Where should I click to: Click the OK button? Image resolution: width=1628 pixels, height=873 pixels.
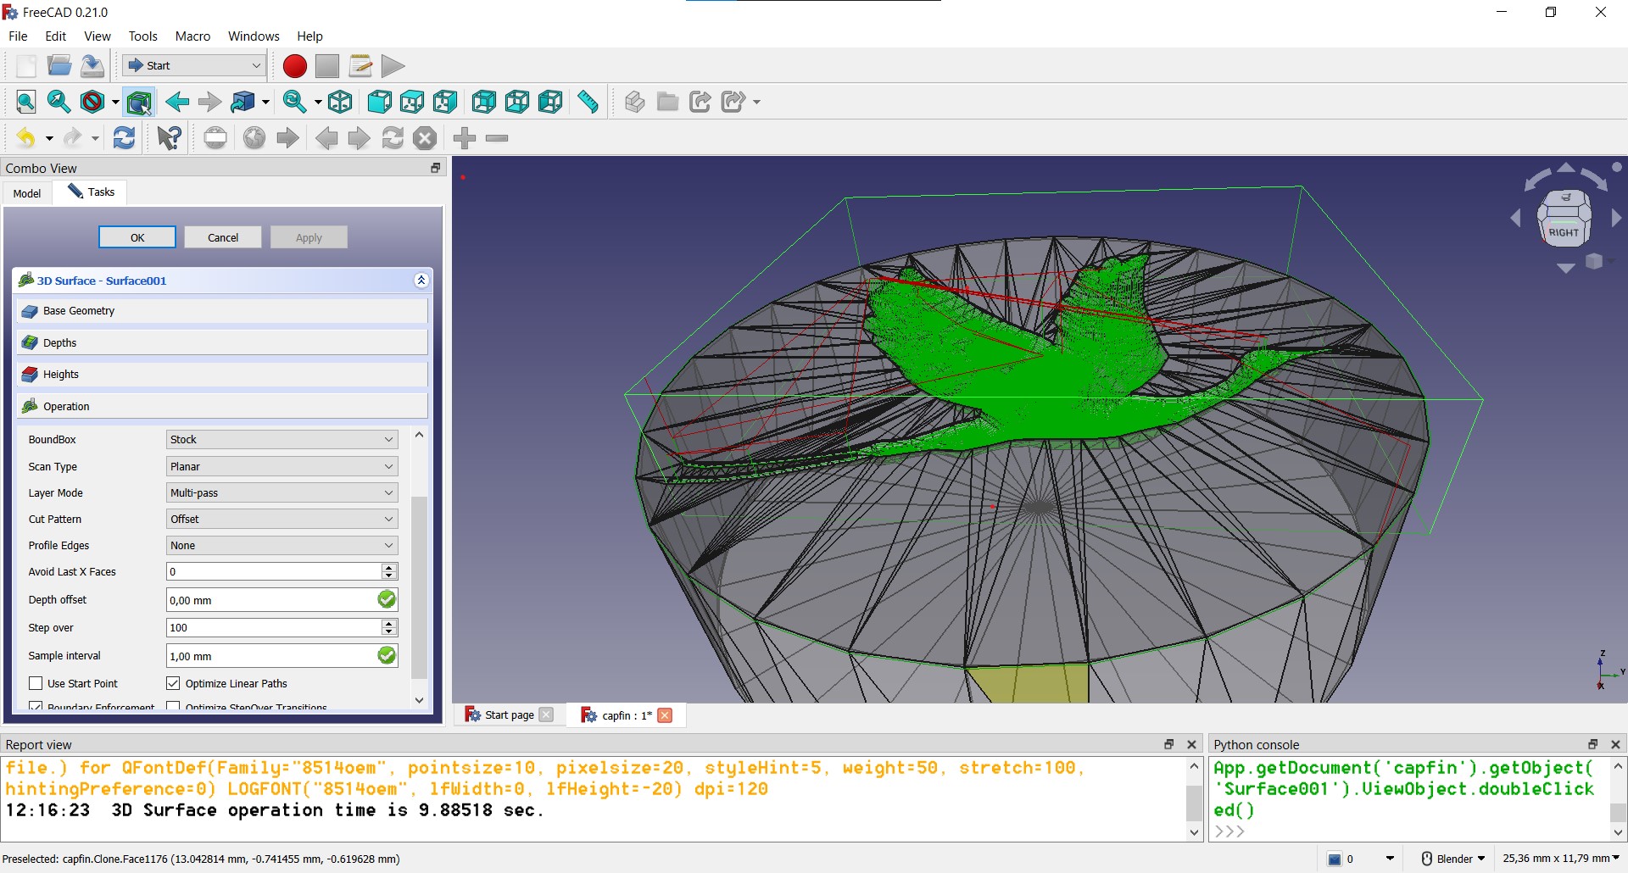[x=137, y=237]
